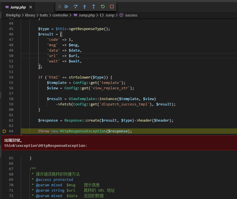Click Continue in the debug toolbar
The image size is (237, 199).
[x=66, y=6]
